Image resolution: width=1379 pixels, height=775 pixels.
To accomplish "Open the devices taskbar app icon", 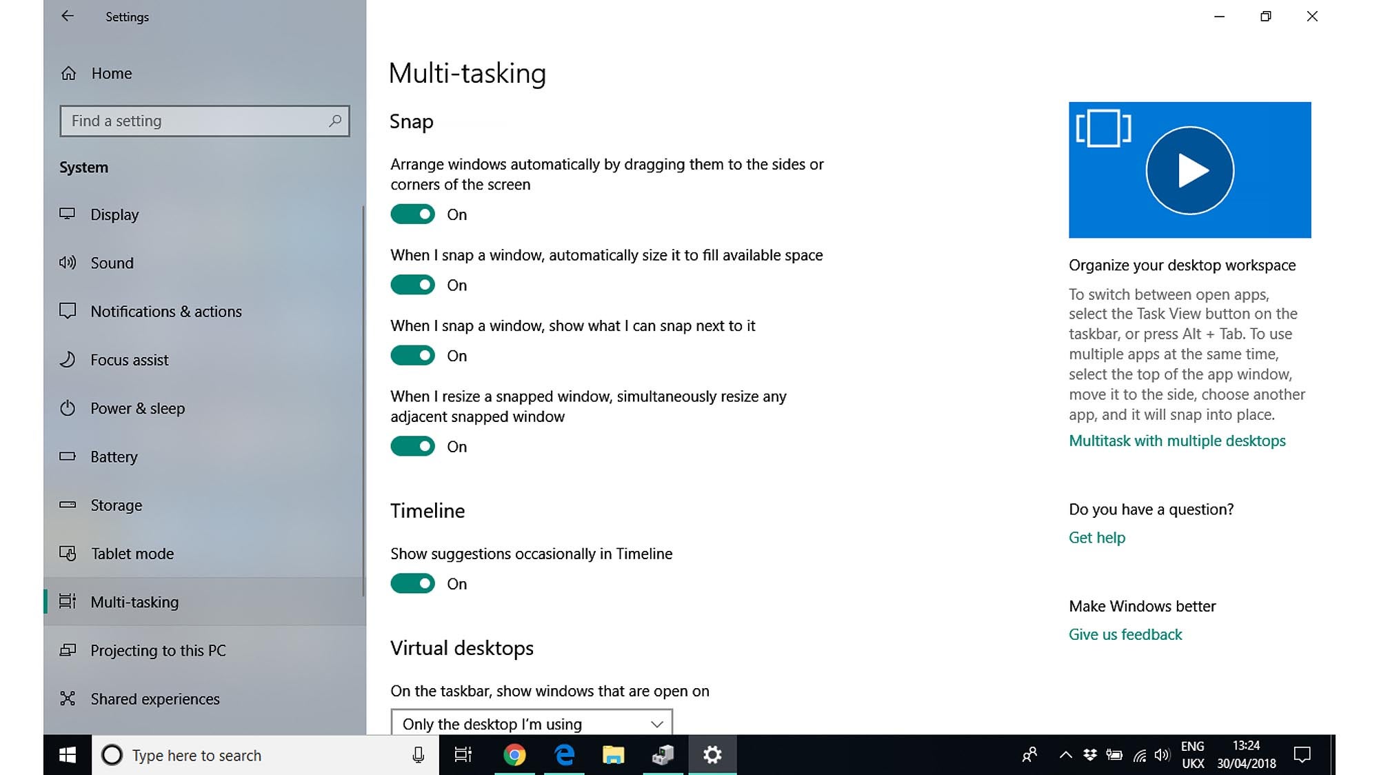I will coord(663,755).
